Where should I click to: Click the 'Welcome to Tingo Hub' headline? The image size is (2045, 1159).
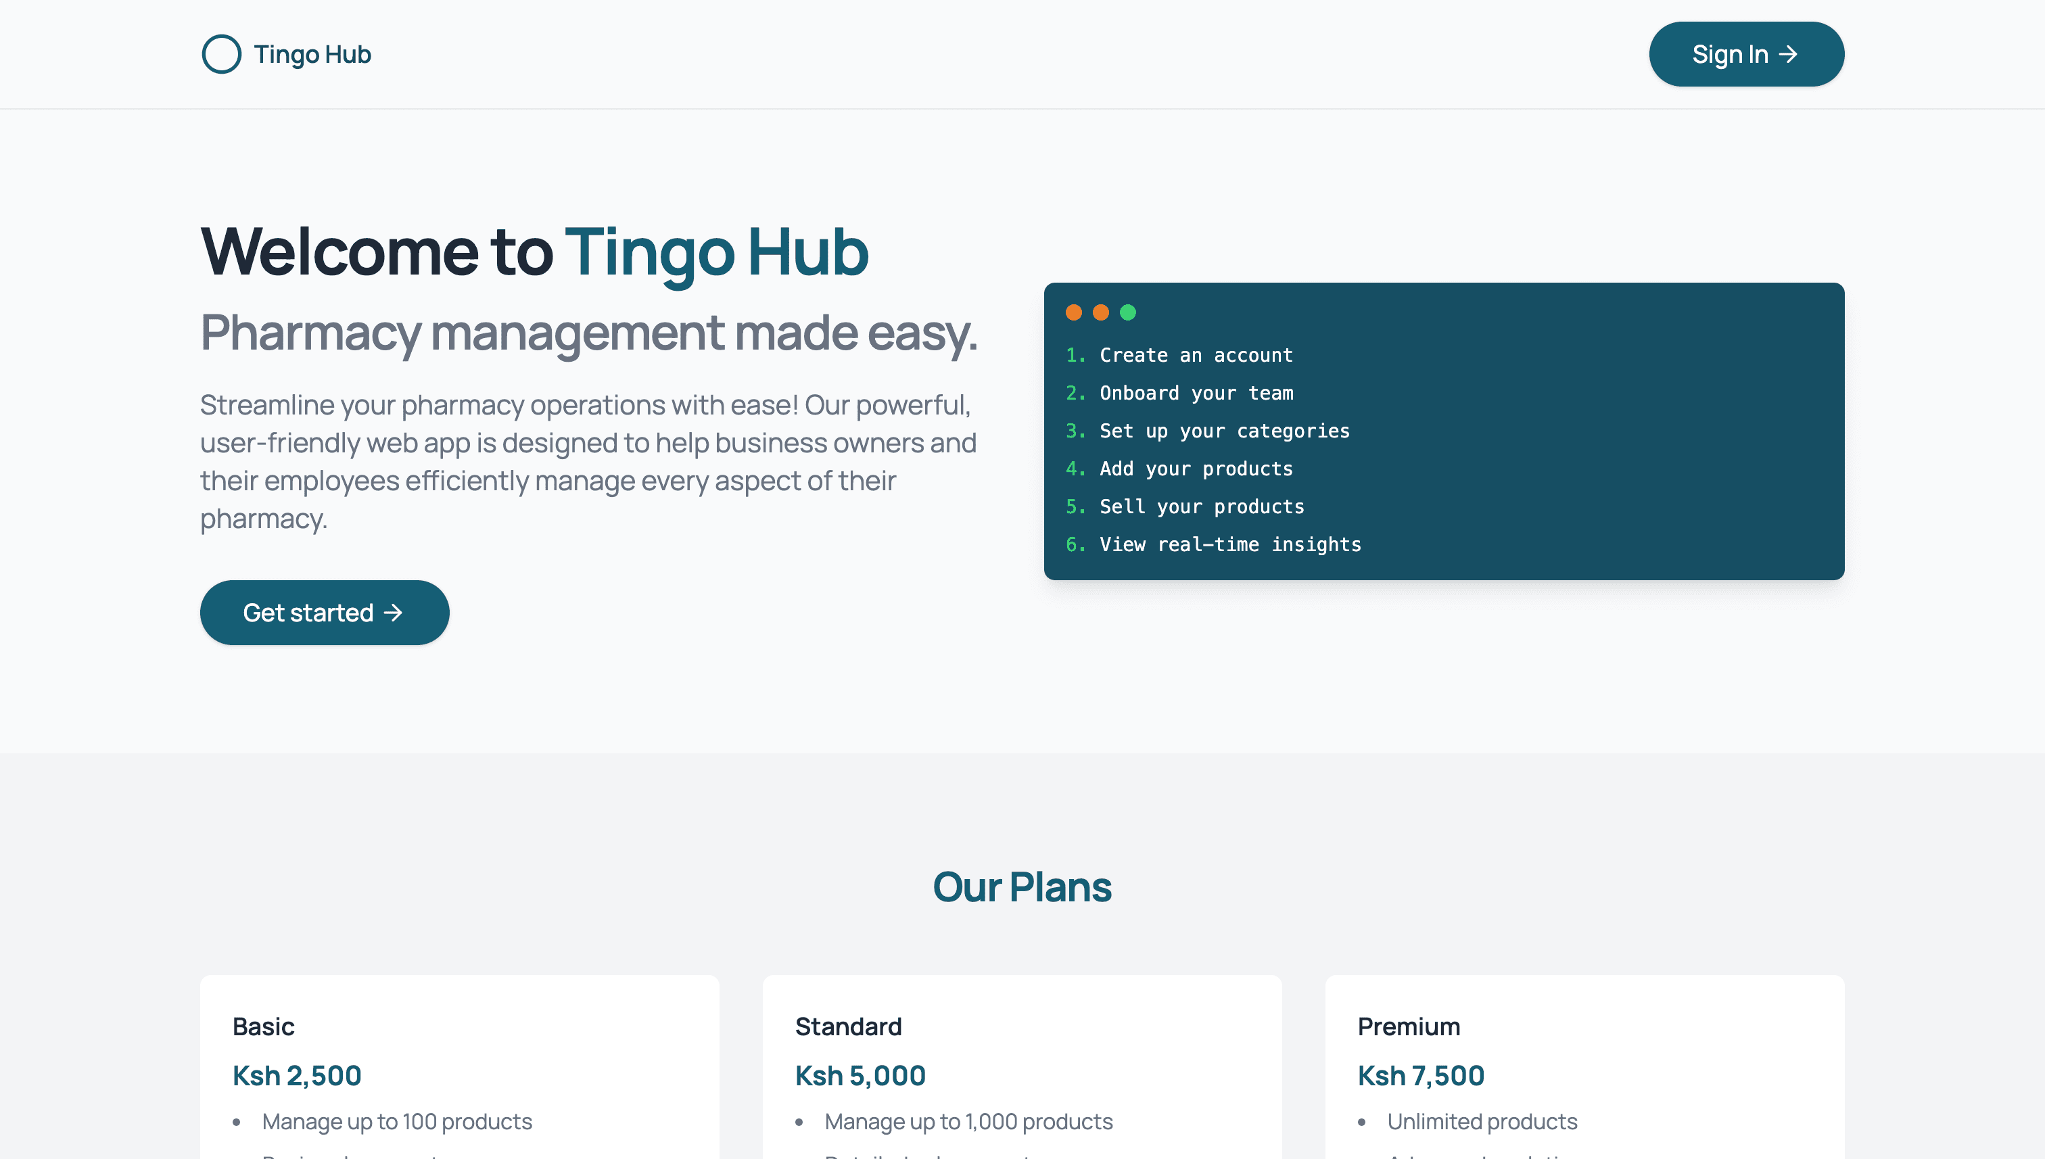[534, 252]
